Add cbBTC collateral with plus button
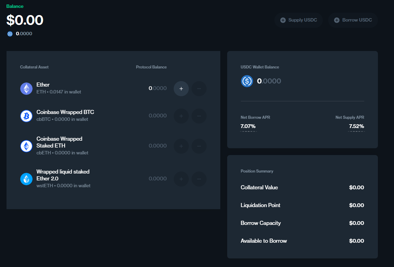The image size is (394, 267). [x=181, y=116]
